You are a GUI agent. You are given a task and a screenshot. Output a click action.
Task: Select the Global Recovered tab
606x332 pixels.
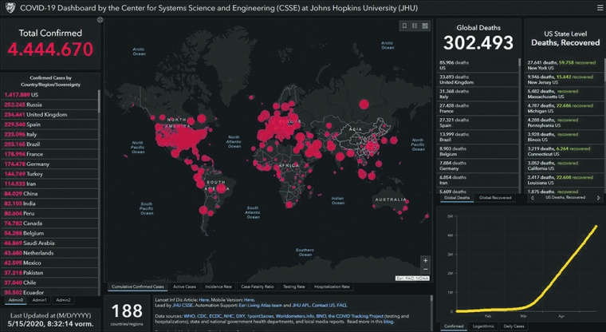coord(495,198)
